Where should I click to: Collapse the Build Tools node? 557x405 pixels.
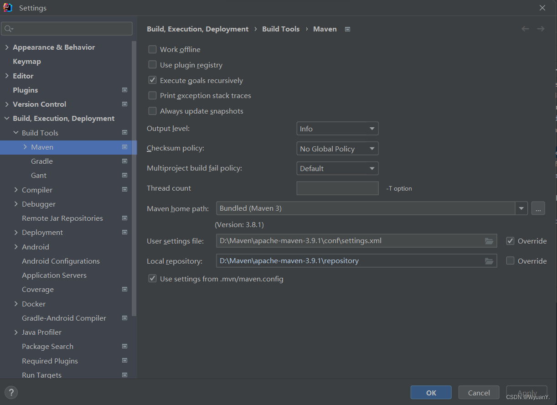coord(16,133)
